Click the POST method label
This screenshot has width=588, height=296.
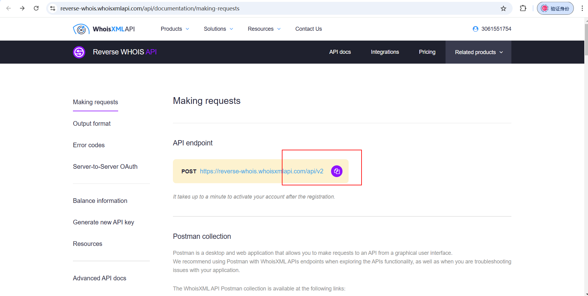189,172
